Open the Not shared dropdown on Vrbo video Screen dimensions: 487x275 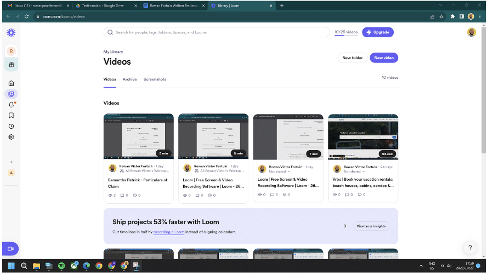coord(354,171)
